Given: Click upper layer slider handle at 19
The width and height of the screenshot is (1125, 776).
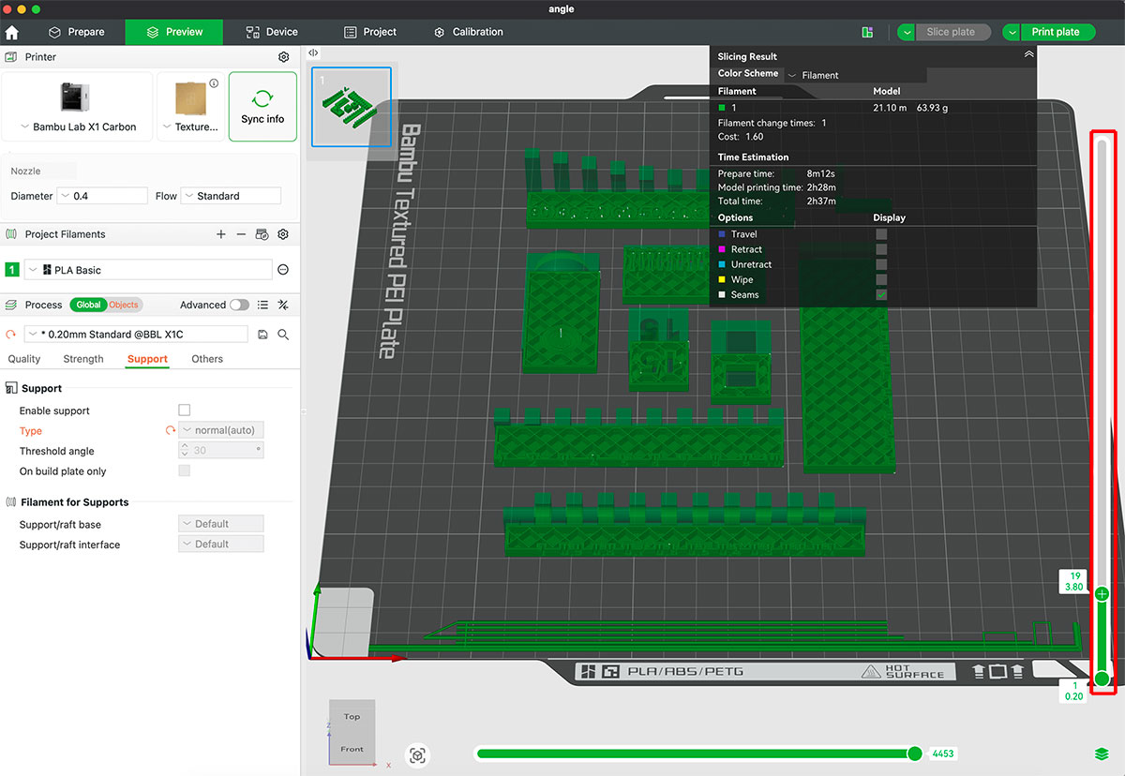Looking at the screenshot, I should 1102,593.
